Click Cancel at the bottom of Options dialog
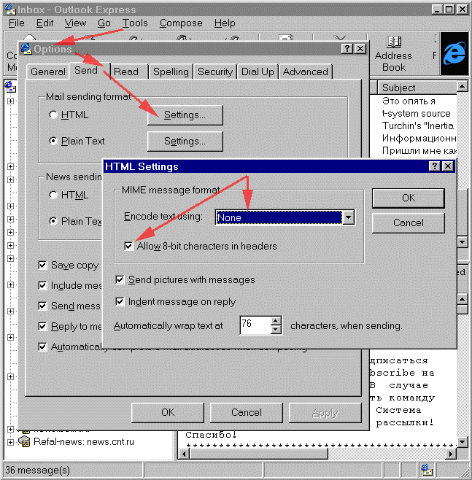Image resolution: width=472 pixels, height=480 pixels. pyautogui.click(x=247, y=412)
